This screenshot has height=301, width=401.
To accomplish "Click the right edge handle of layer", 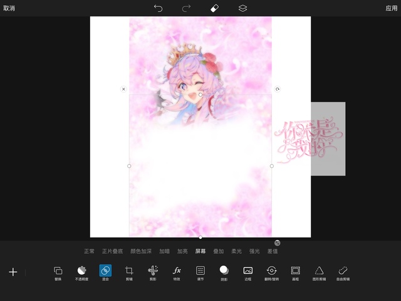I will pyautogui.click(x=271, y=166).
